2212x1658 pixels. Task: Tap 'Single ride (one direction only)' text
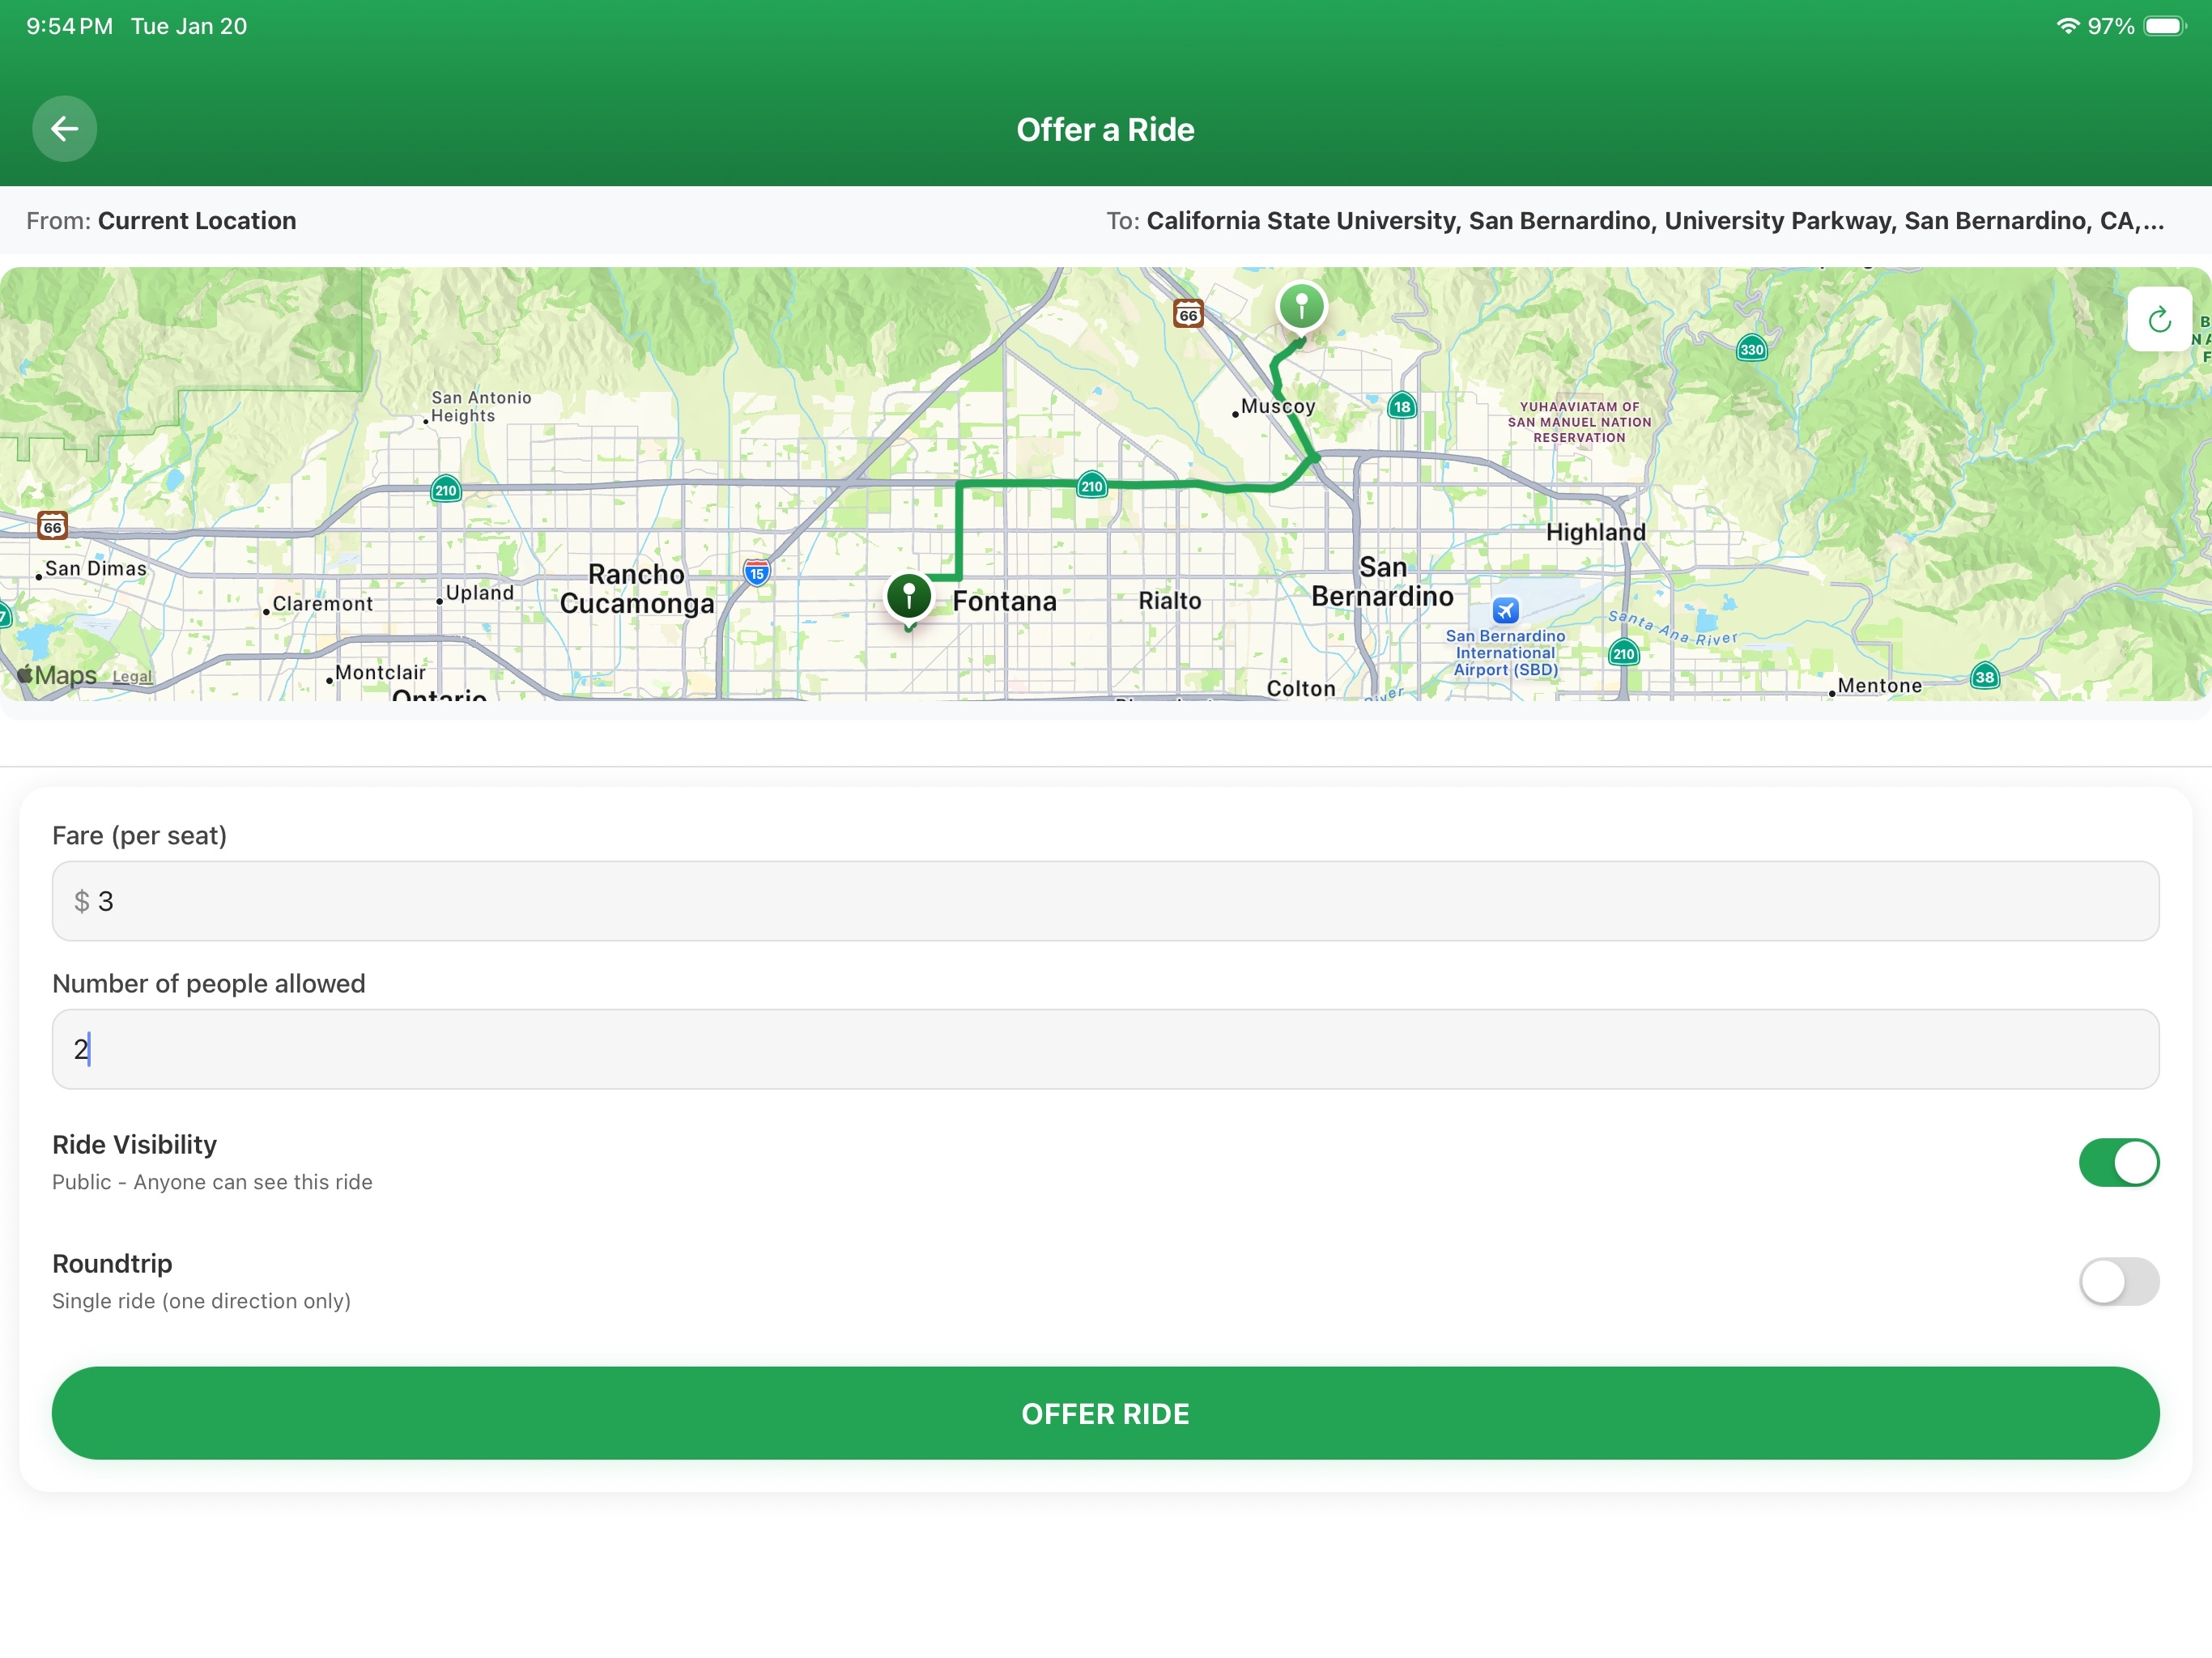(201, 1301)
